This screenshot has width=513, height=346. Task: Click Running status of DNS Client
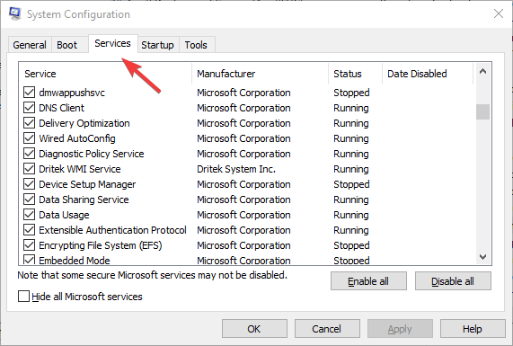[351, 108]
